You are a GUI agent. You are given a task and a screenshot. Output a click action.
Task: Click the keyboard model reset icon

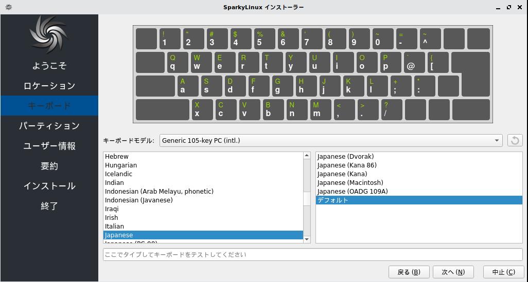pos(515,141)
